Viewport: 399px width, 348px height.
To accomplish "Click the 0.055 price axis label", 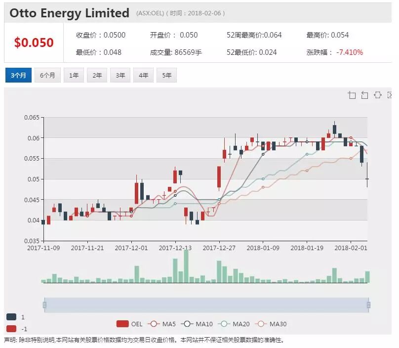I will 32,159.
